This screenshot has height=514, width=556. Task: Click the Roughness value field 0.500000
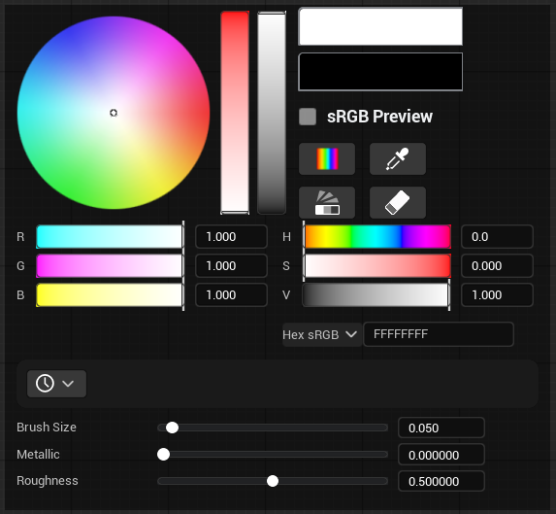442,481
